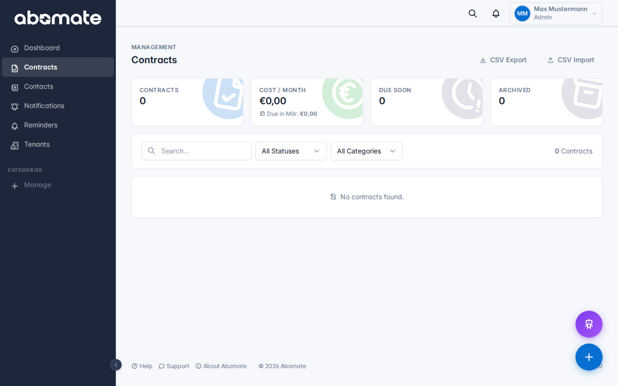Click the CSV Export button
The height and width of the screenshot is (386, 618).
point(503,60)
